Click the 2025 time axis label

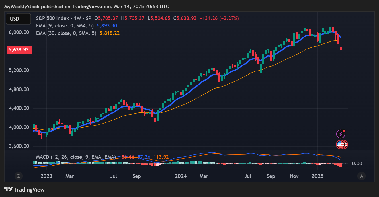(317, 176)
